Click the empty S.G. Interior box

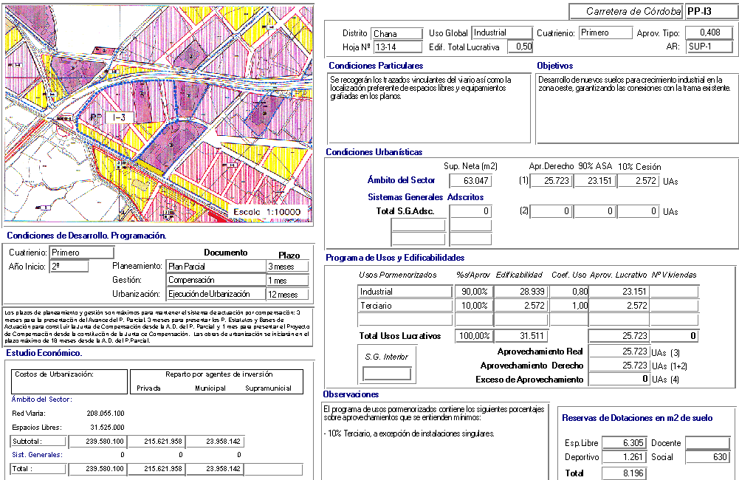pyautogui.click(x=382, y=374)
